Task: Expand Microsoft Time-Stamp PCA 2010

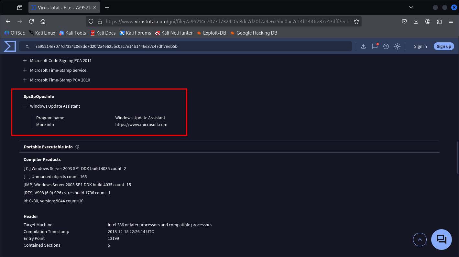Action: click(25, 80)
